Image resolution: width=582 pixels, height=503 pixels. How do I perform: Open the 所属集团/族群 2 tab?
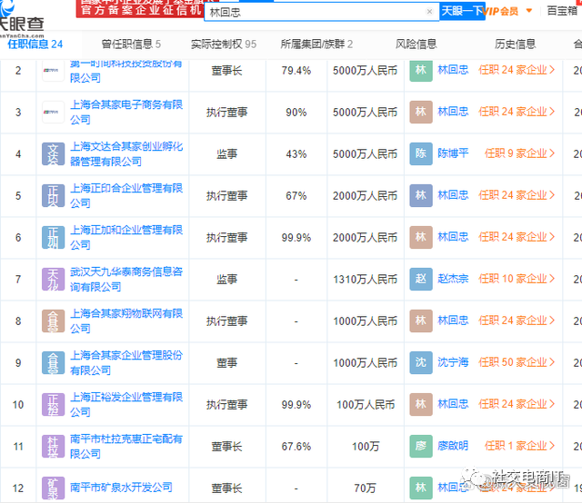coord(316,44)
